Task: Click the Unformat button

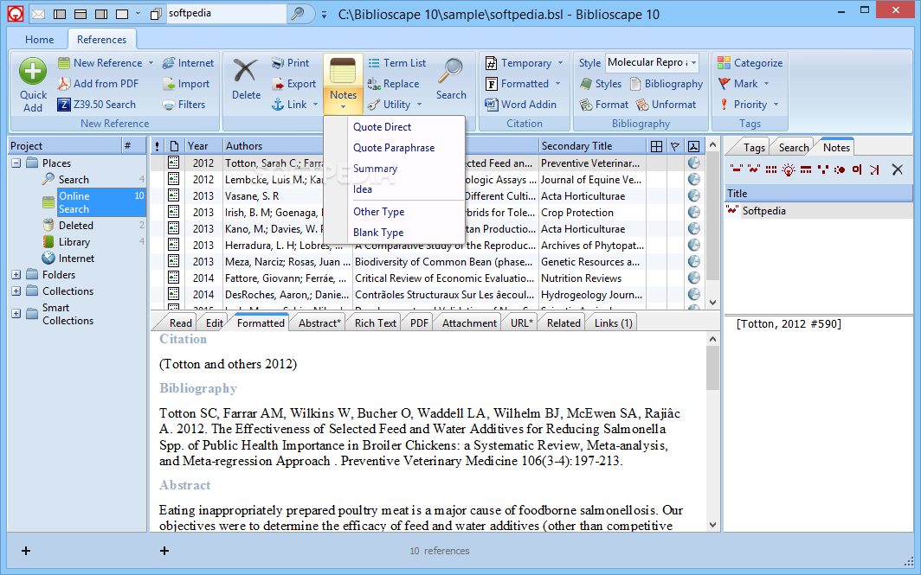Action: pyautogui.click(x=667, y=105)
